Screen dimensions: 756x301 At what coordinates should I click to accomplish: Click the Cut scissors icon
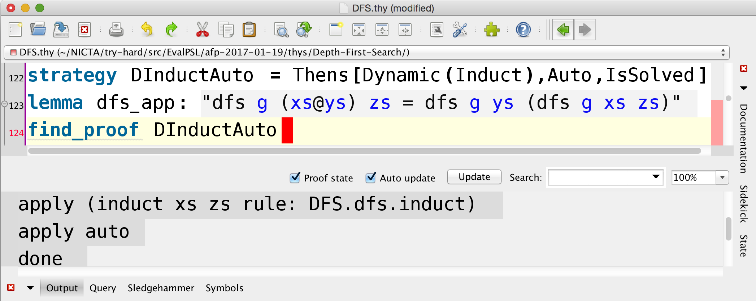(202, 30)
